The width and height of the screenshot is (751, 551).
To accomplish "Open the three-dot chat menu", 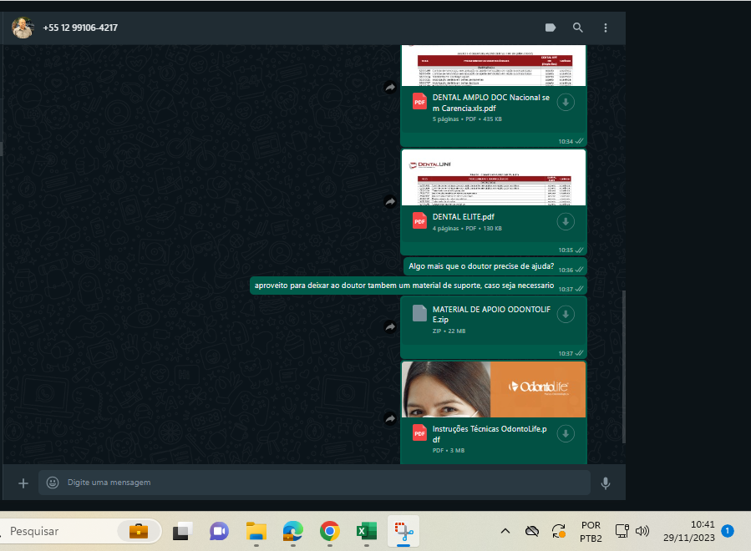I will coord(606,28).
